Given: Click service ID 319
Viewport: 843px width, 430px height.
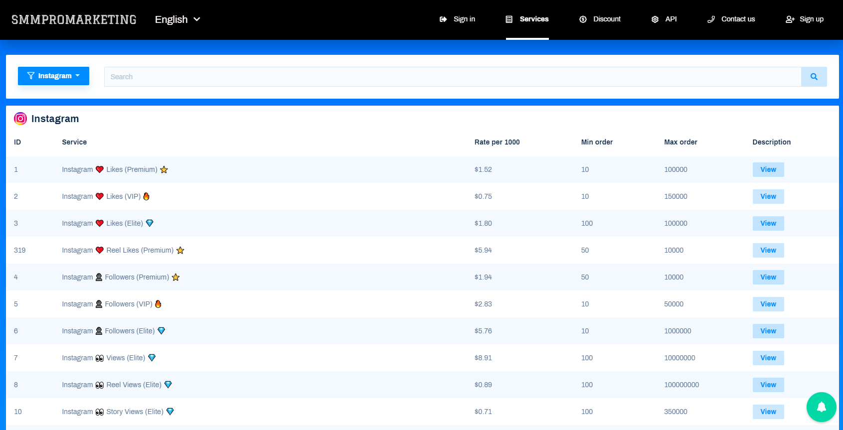Looking at the screenshot, I should click(20, 250).
